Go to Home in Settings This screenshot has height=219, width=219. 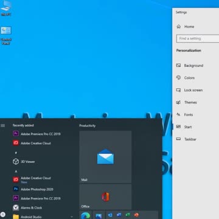[x=186, y=27]
